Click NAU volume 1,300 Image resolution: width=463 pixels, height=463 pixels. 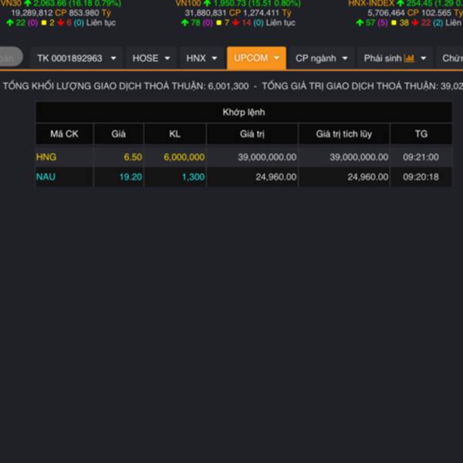click(x=194, y=177)
